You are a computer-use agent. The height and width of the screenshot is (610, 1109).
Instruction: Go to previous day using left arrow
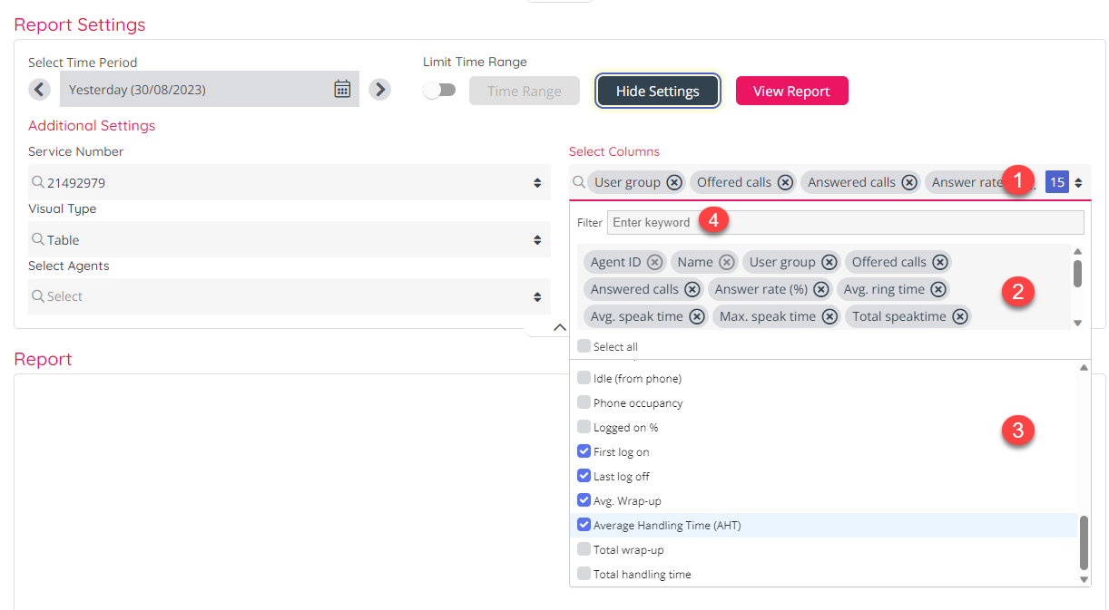[x=39, y=90]
